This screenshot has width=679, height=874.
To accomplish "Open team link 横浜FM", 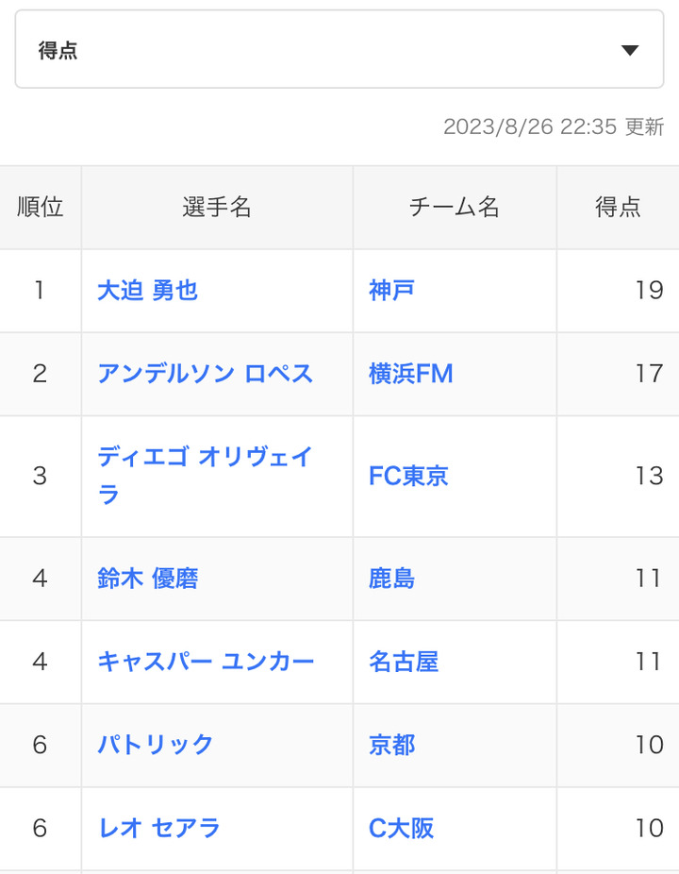I will coord(410,373).
